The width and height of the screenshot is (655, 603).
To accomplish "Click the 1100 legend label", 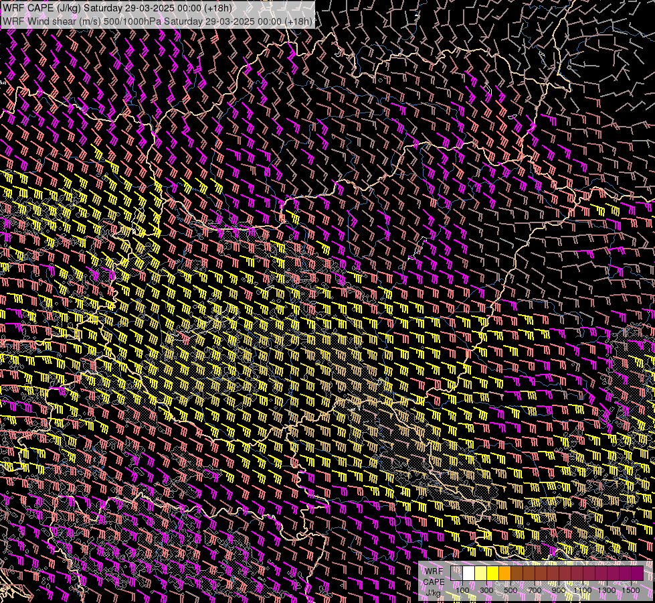I will coord(583,590).
